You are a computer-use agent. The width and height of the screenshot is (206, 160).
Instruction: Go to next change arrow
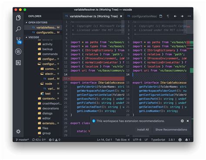(182, 16)
